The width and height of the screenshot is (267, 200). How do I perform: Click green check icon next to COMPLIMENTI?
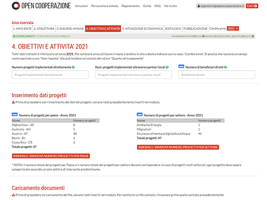click(x=14, y=36)
